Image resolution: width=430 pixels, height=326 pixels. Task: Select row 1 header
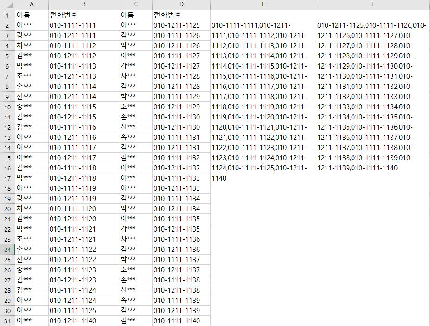(x=7, y=15)
